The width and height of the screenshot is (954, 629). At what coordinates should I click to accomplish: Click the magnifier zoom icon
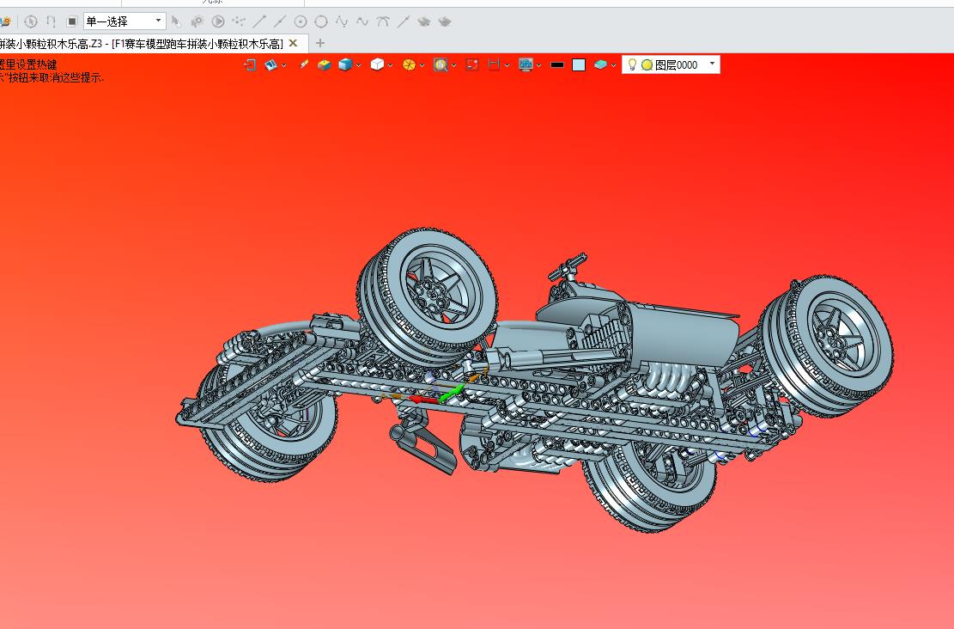pos(441,64)
